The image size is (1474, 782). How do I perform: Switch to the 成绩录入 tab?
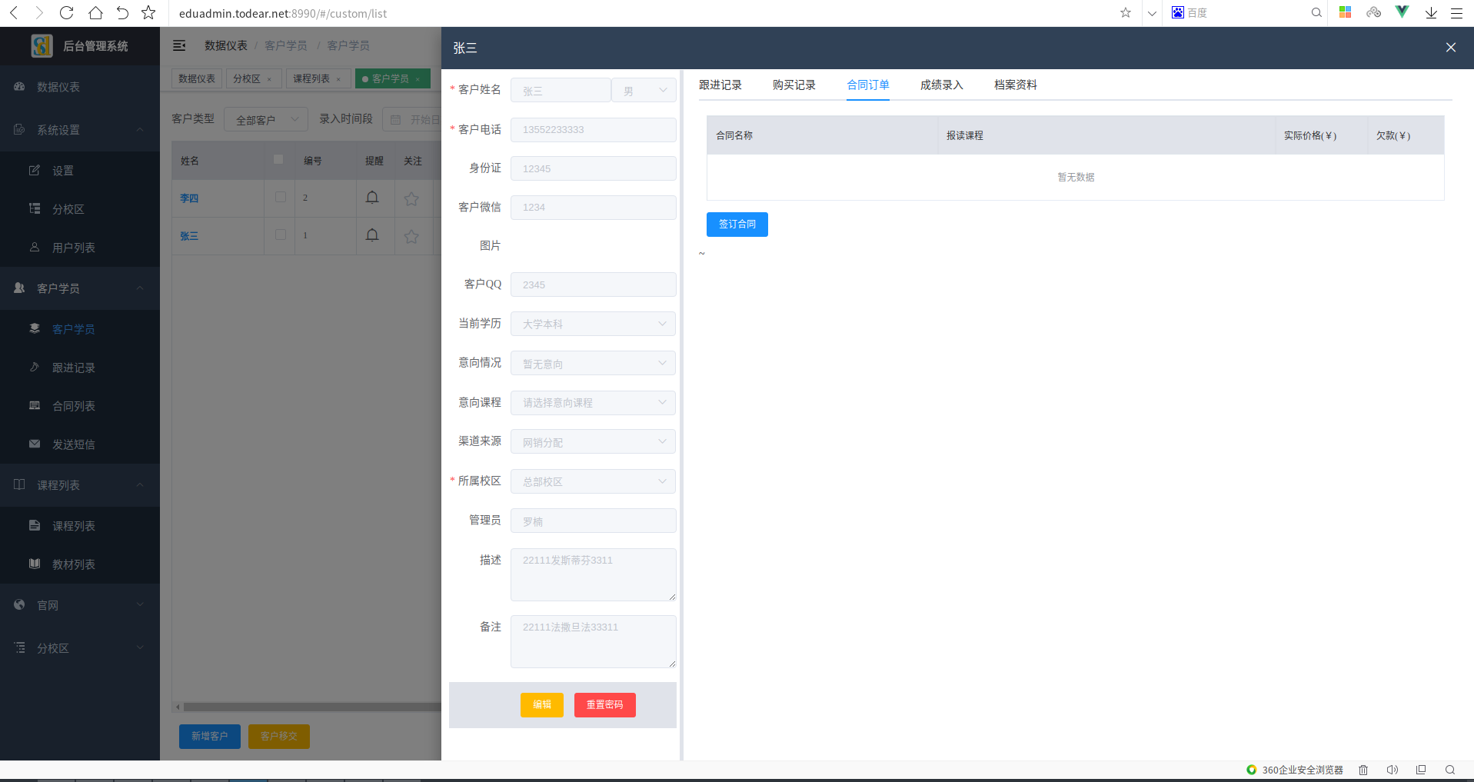pos(942,85)
